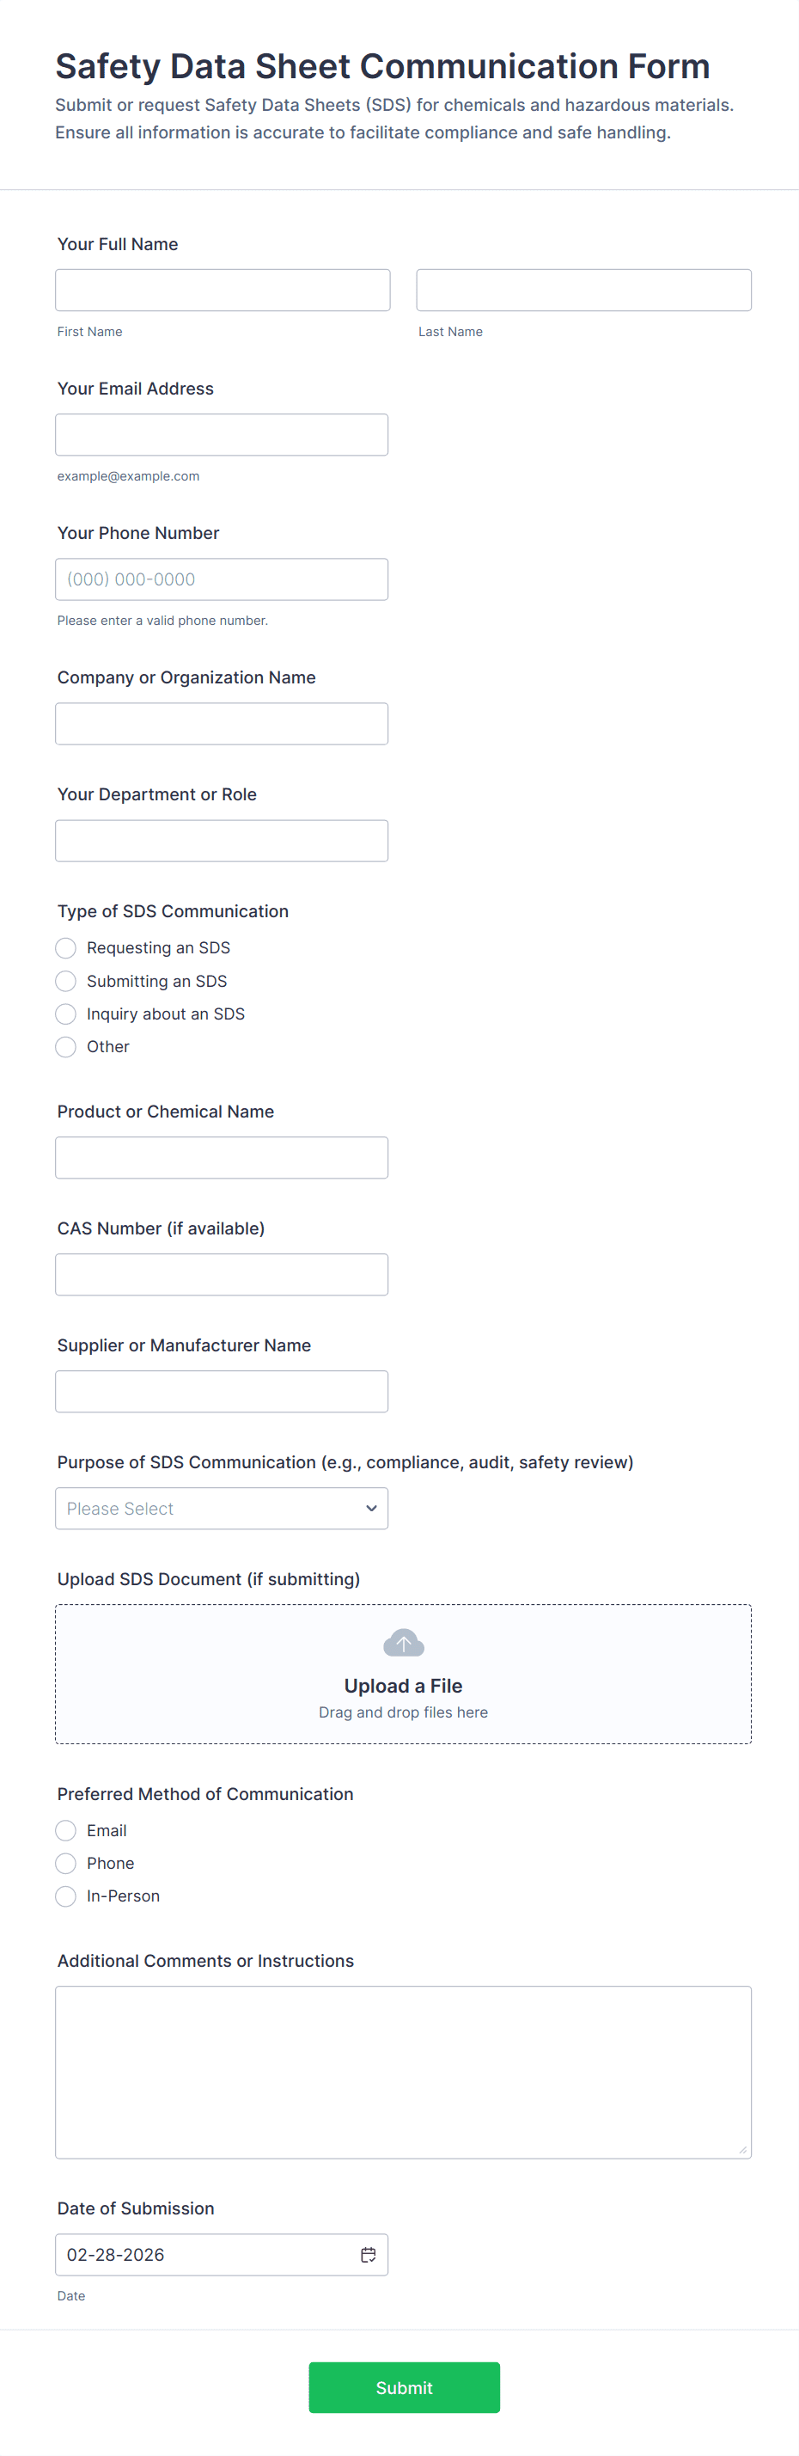Click the Date of Submission field
799x2456 pixels.
(x=204, y=2254)
